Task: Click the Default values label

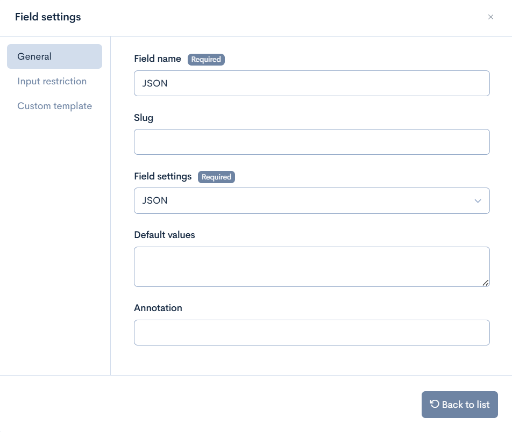Action: [x=164, y=235]
